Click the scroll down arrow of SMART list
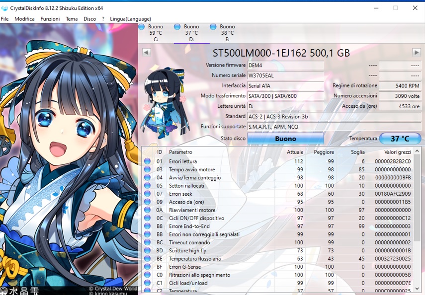The image size is (425, 295). tap(417, 288)
